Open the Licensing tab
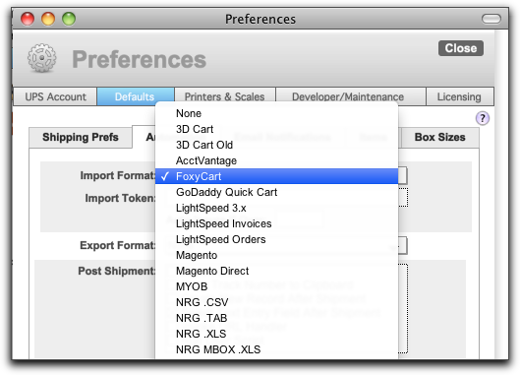Image resolution: width=520 pixels, height=375 pixels. tap(459, 96)
